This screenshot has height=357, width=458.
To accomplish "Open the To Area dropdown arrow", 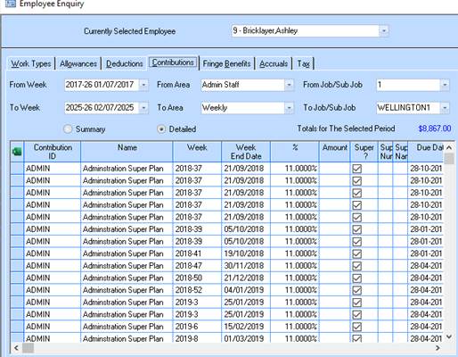I will pyautogui.click(x=289, y=108).
